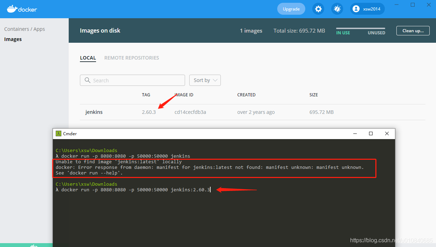Click the IMAGE ID column header
Screen dimensions: 436x247
point(184,95)
